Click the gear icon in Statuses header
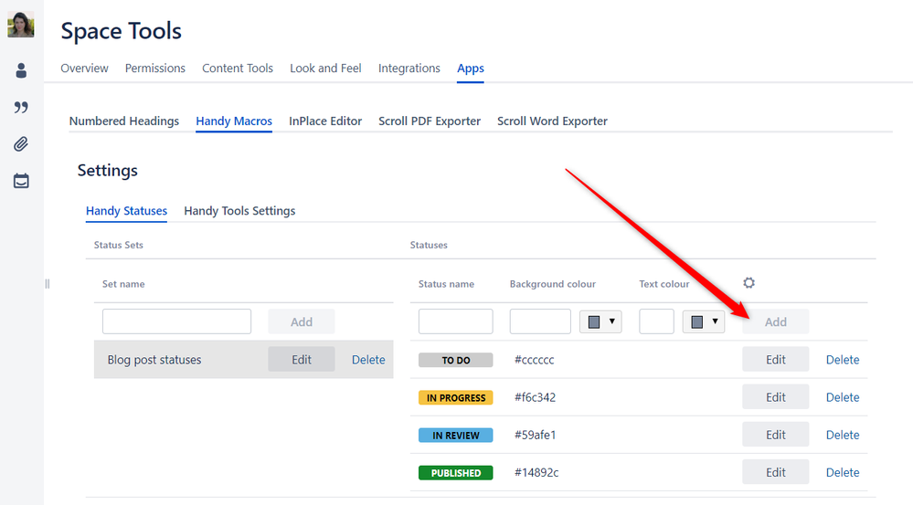Viewport: 913px width, 505px height. pyautogui.click(x=748, y=283)
